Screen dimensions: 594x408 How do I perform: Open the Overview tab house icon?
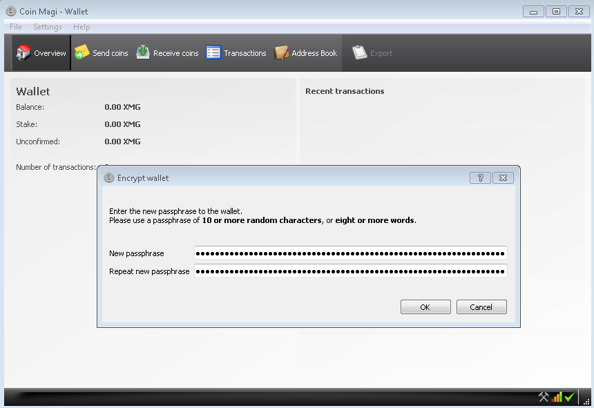click(x=23, y=52)
